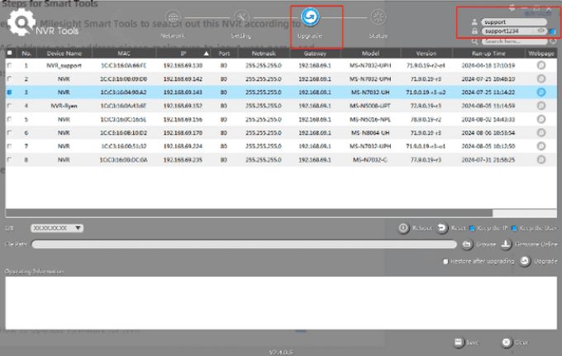Click the Reboot icon button
This screenshot has width=562, height=356.
pos(402,227)
